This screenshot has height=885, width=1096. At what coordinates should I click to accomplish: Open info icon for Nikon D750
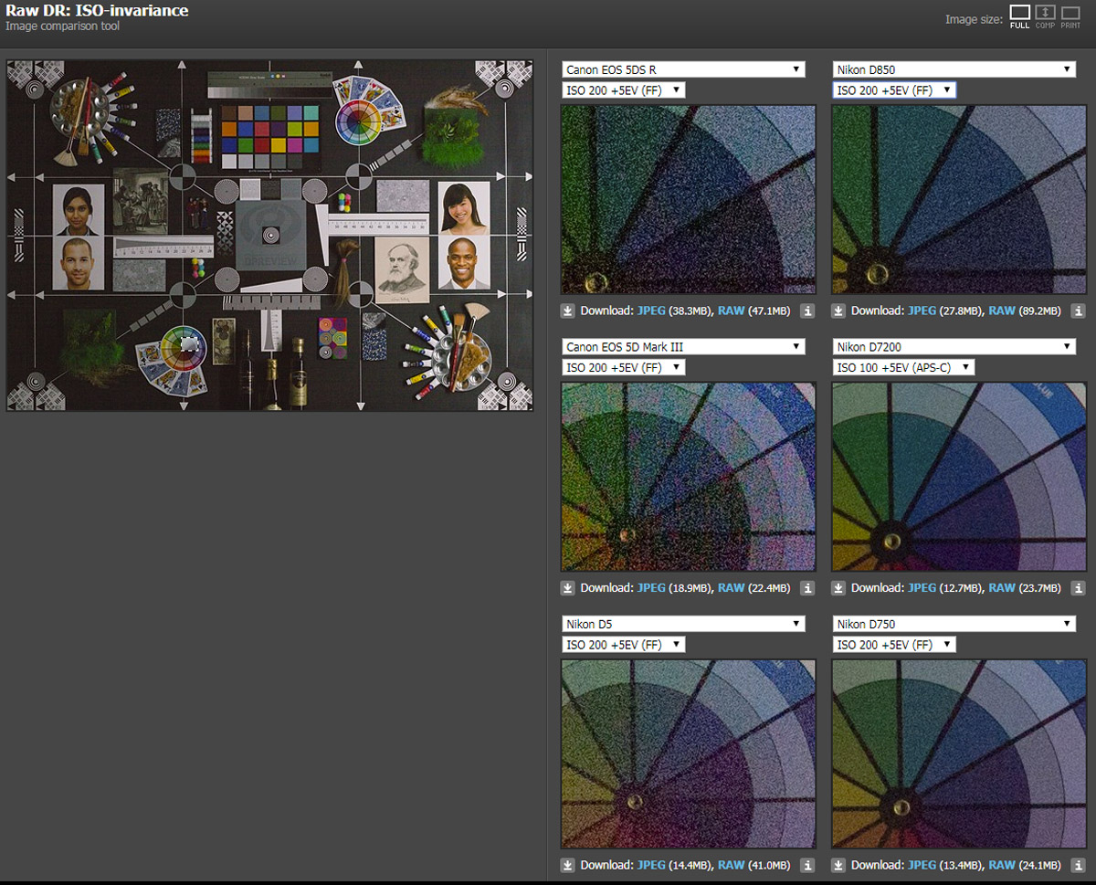1079,865
